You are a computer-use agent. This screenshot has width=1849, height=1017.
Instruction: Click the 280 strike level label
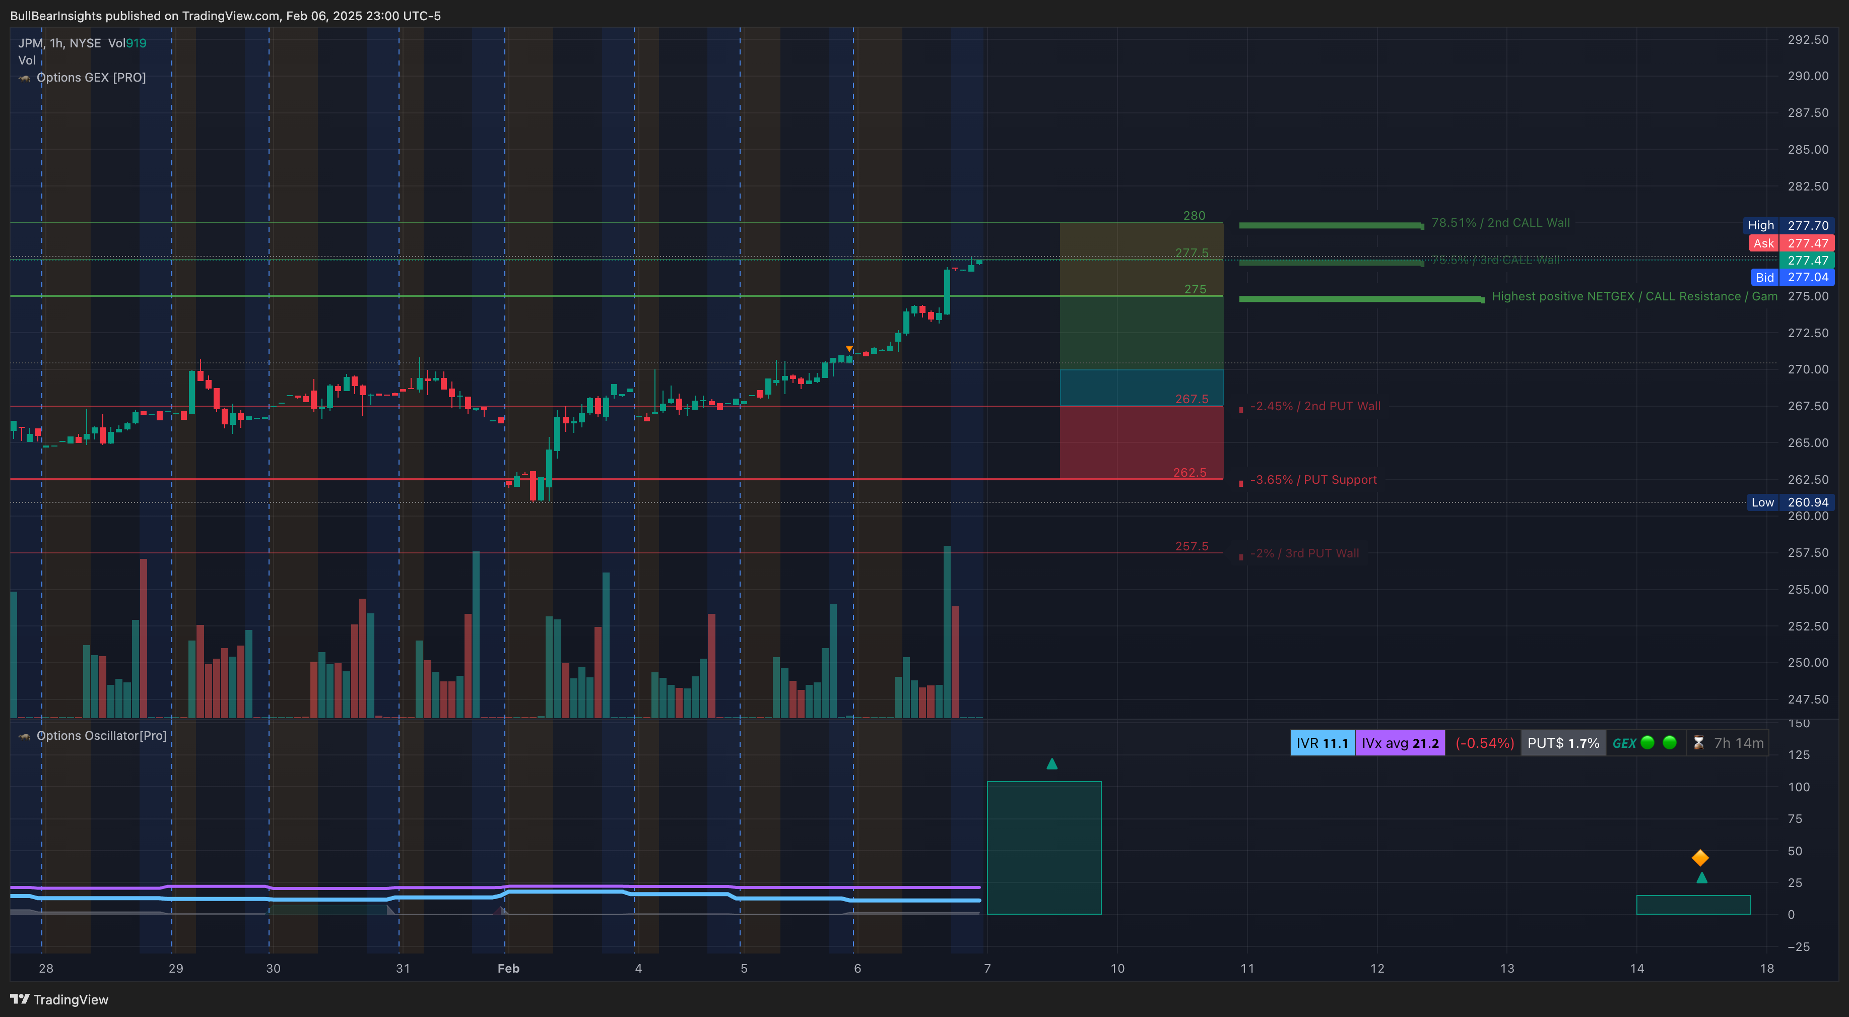(1195, 216)
